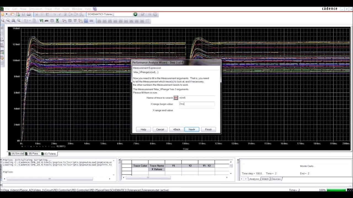353x198 pixels.
Task: Click the X range end value field
Action: point(196,110)
